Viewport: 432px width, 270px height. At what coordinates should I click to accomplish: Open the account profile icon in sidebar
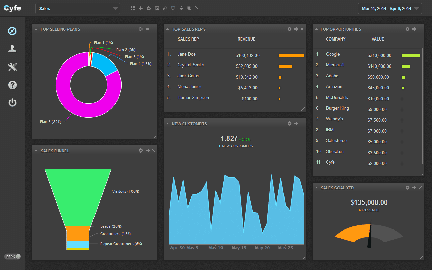click(x=12, y=49)
